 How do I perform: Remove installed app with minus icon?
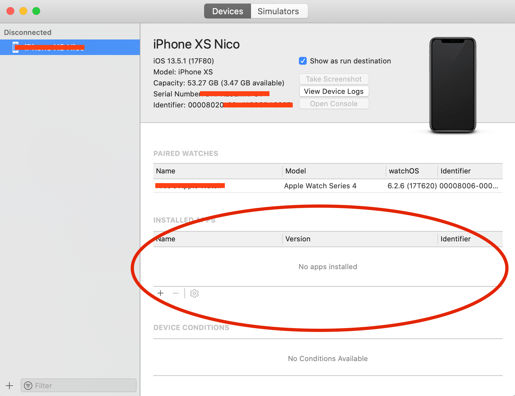coord(176,293)
